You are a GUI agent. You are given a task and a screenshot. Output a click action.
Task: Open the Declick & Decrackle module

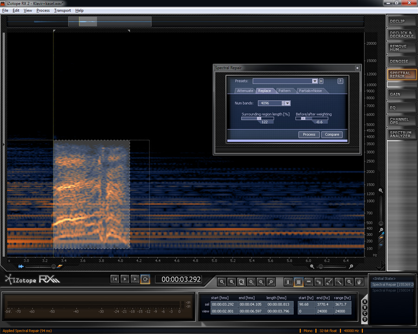402,34
